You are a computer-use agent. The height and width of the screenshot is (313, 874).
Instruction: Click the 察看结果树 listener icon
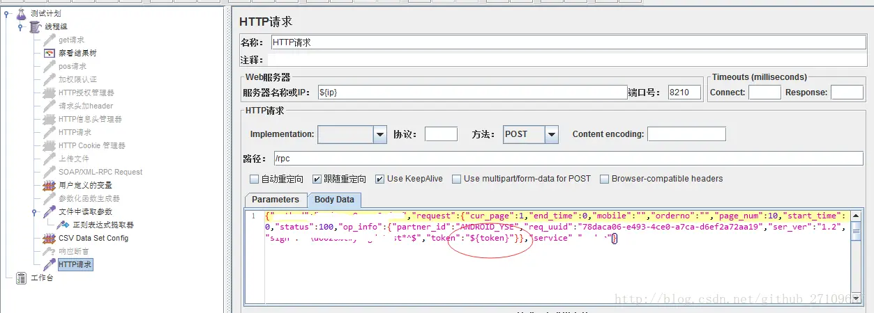(50, 53)
